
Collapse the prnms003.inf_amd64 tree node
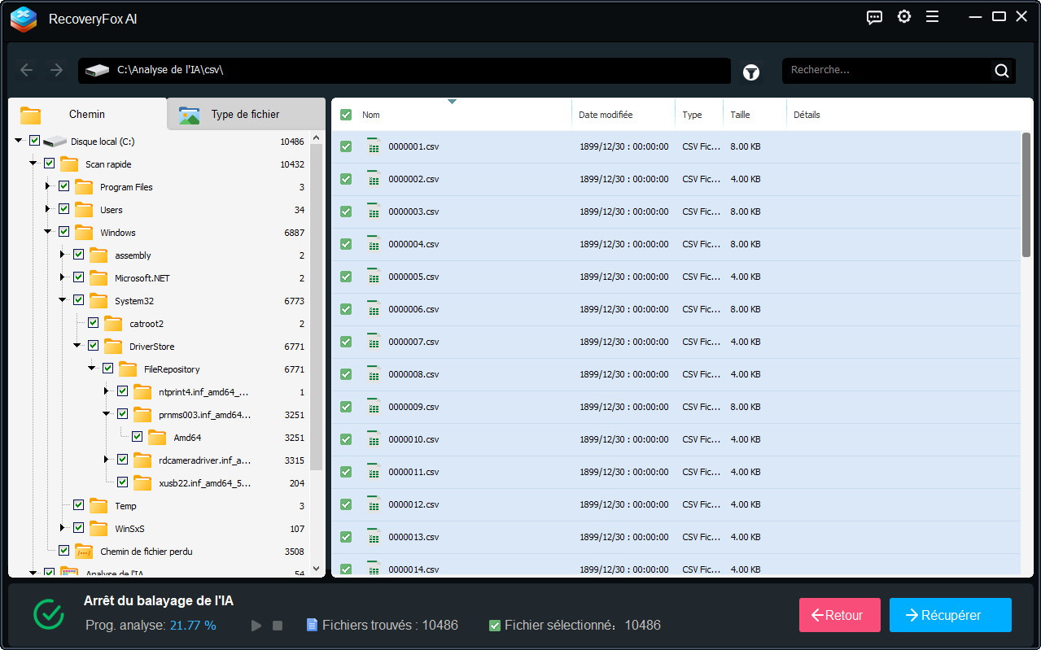(107, 414)
